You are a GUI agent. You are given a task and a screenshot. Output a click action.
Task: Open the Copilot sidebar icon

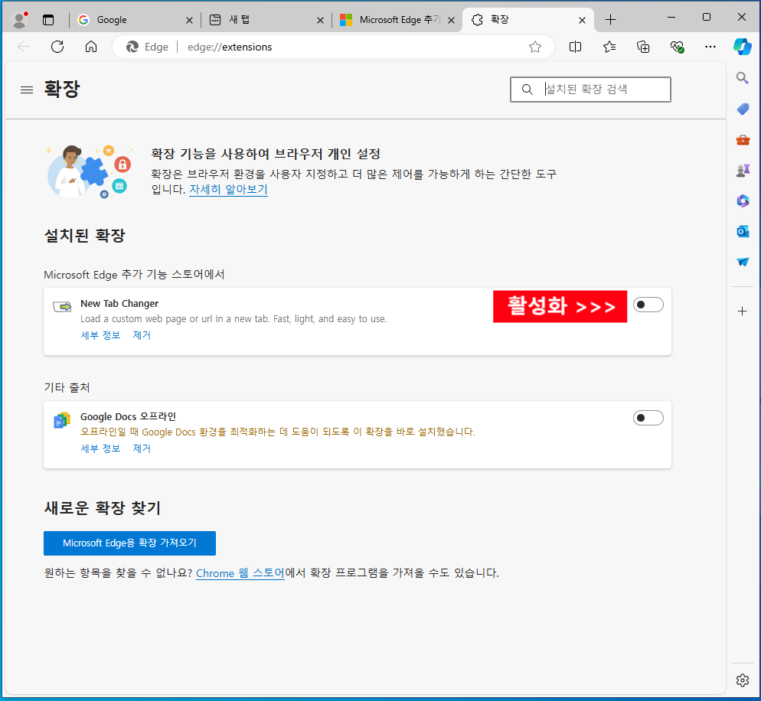point(743,47)
